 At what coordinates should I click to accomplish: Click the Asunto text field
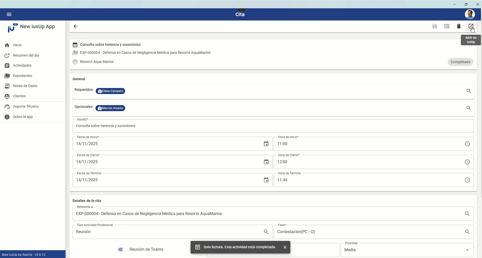pos(273,126)
